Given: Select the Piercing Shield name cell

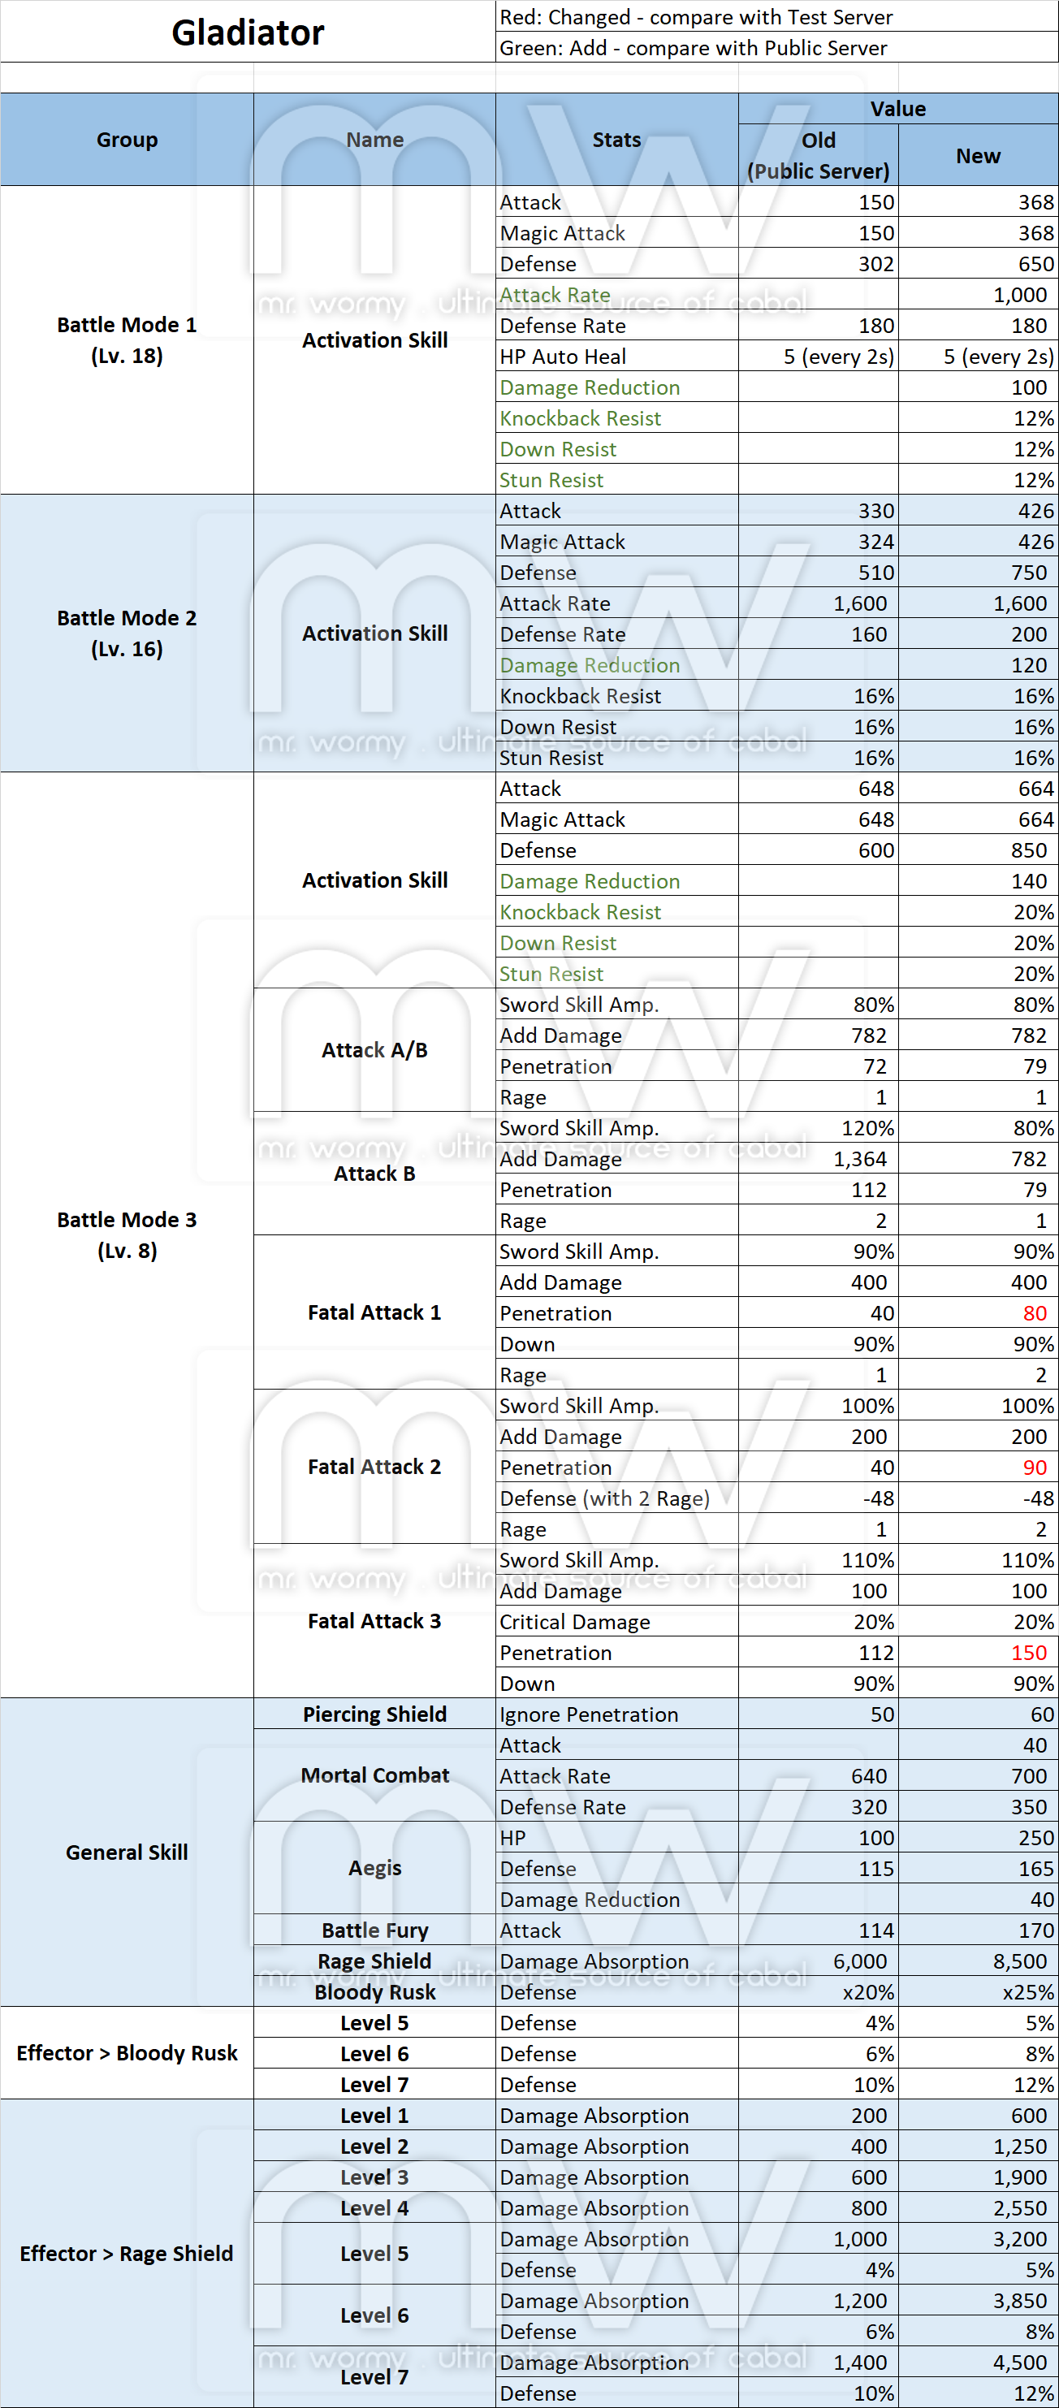Looking at the screenshot, I should click(x=375, y=1714).
